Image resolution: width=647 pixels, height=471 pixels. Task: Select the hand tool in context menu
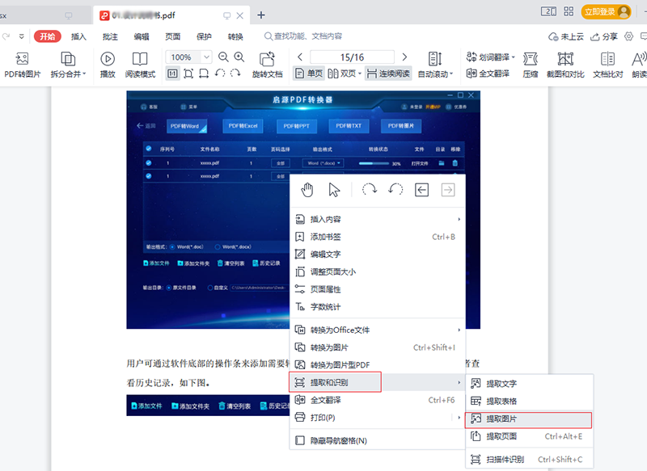click(307, 190)
